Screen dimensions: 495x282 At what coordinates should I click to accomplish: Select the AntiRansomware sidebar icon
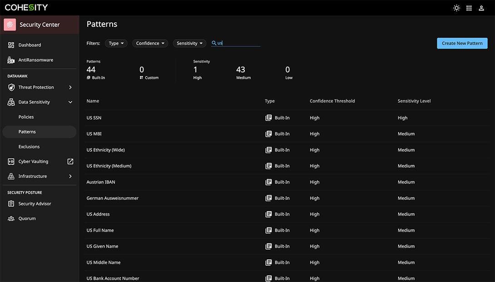11,60
